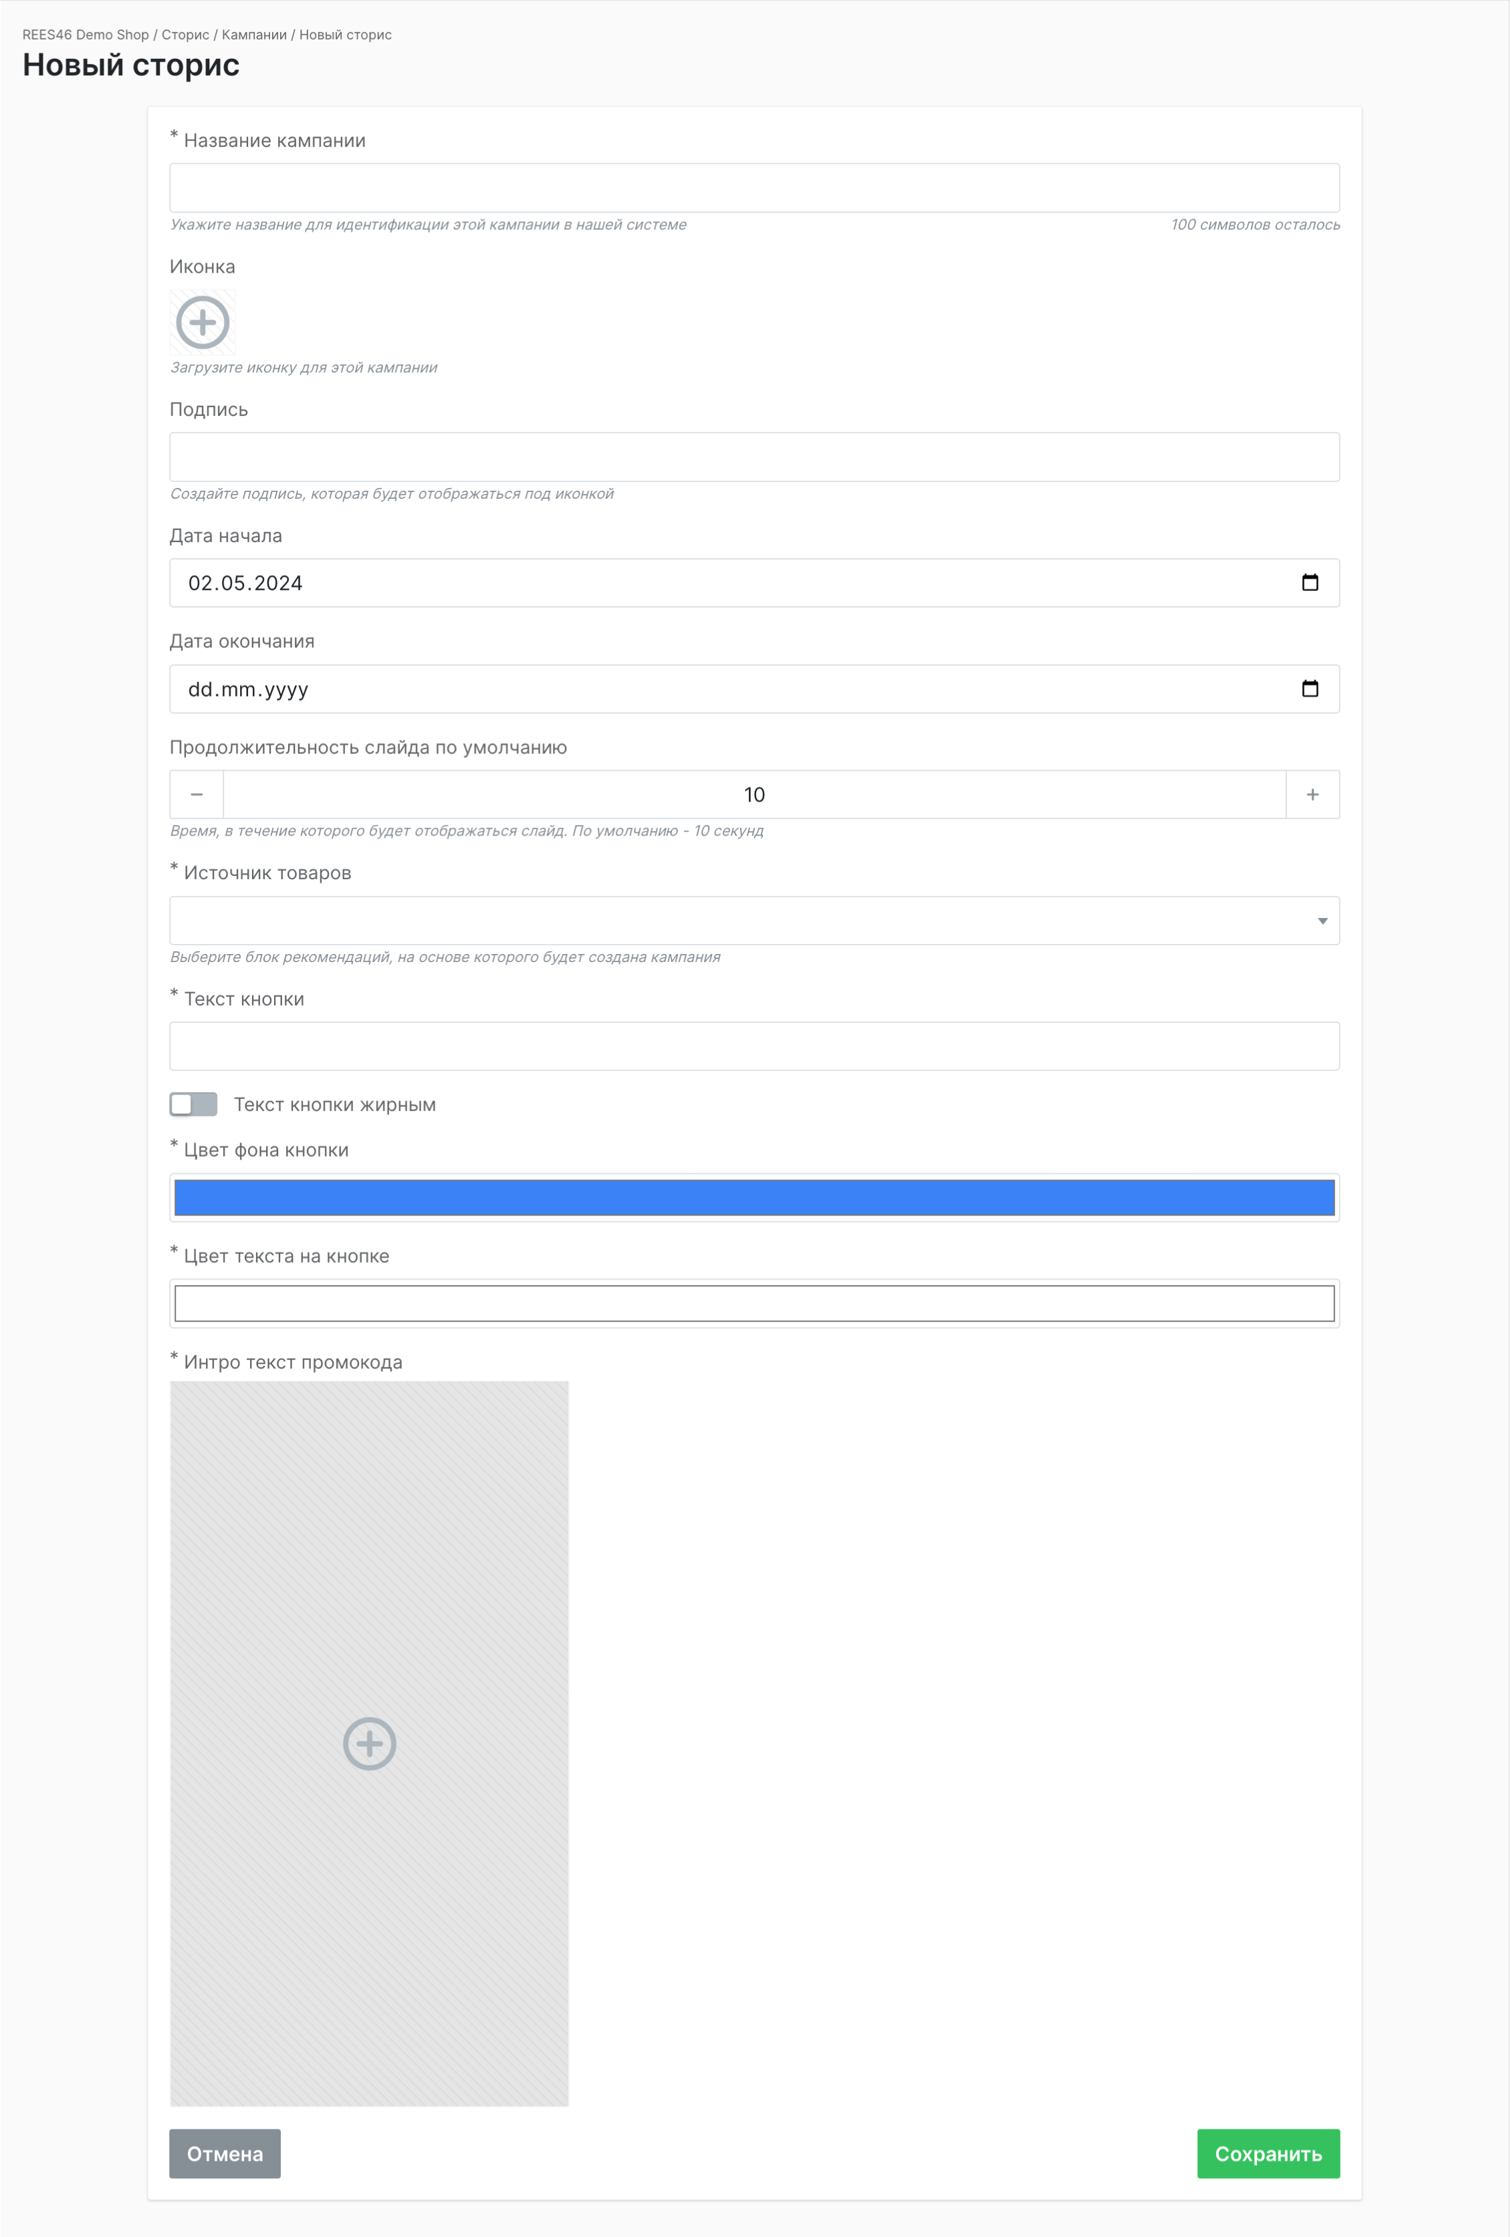Click the green Сохранить button
This screenshot has height=2237, width=1511.
click(1268, 2153)
